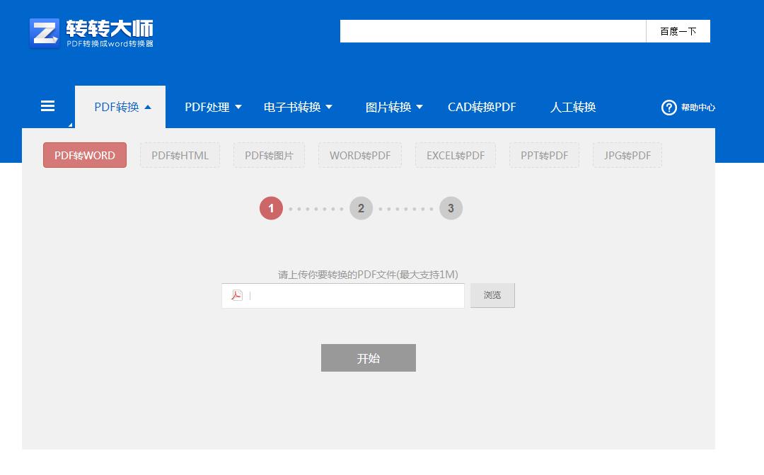Collapse the PDF转换 dropdown
The height and width of the screenshot is (475, 764).
click(x=120, y=106)
